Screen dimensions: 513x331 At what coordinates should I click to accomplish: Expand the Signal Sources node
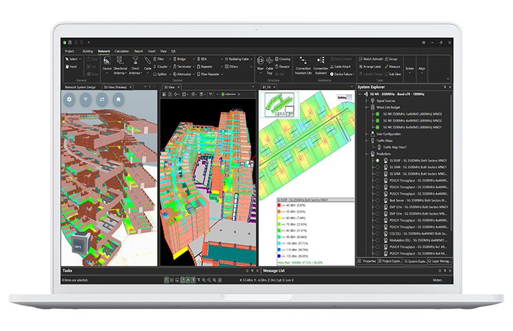(x=366, y=101)
